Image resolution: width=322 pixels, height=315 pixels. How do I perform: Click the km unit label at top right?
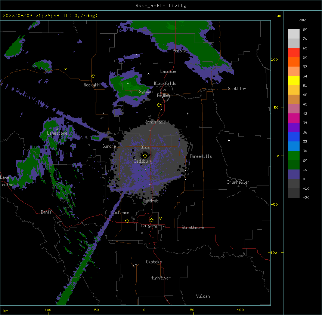[278, 16]
